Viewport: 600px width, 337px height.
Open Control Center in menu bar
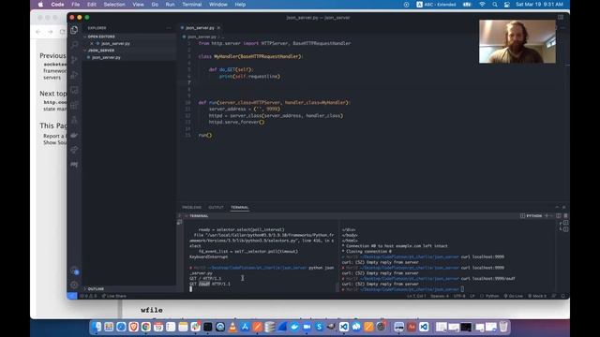(x=506, y=5)
